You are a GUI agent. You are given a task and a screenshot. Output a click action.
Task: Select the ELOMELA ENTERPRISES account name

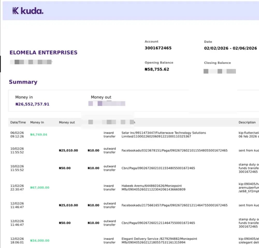44,52
